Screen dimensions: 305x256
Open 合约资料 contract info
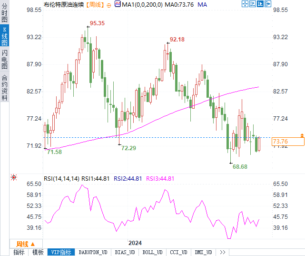(4, 87)
